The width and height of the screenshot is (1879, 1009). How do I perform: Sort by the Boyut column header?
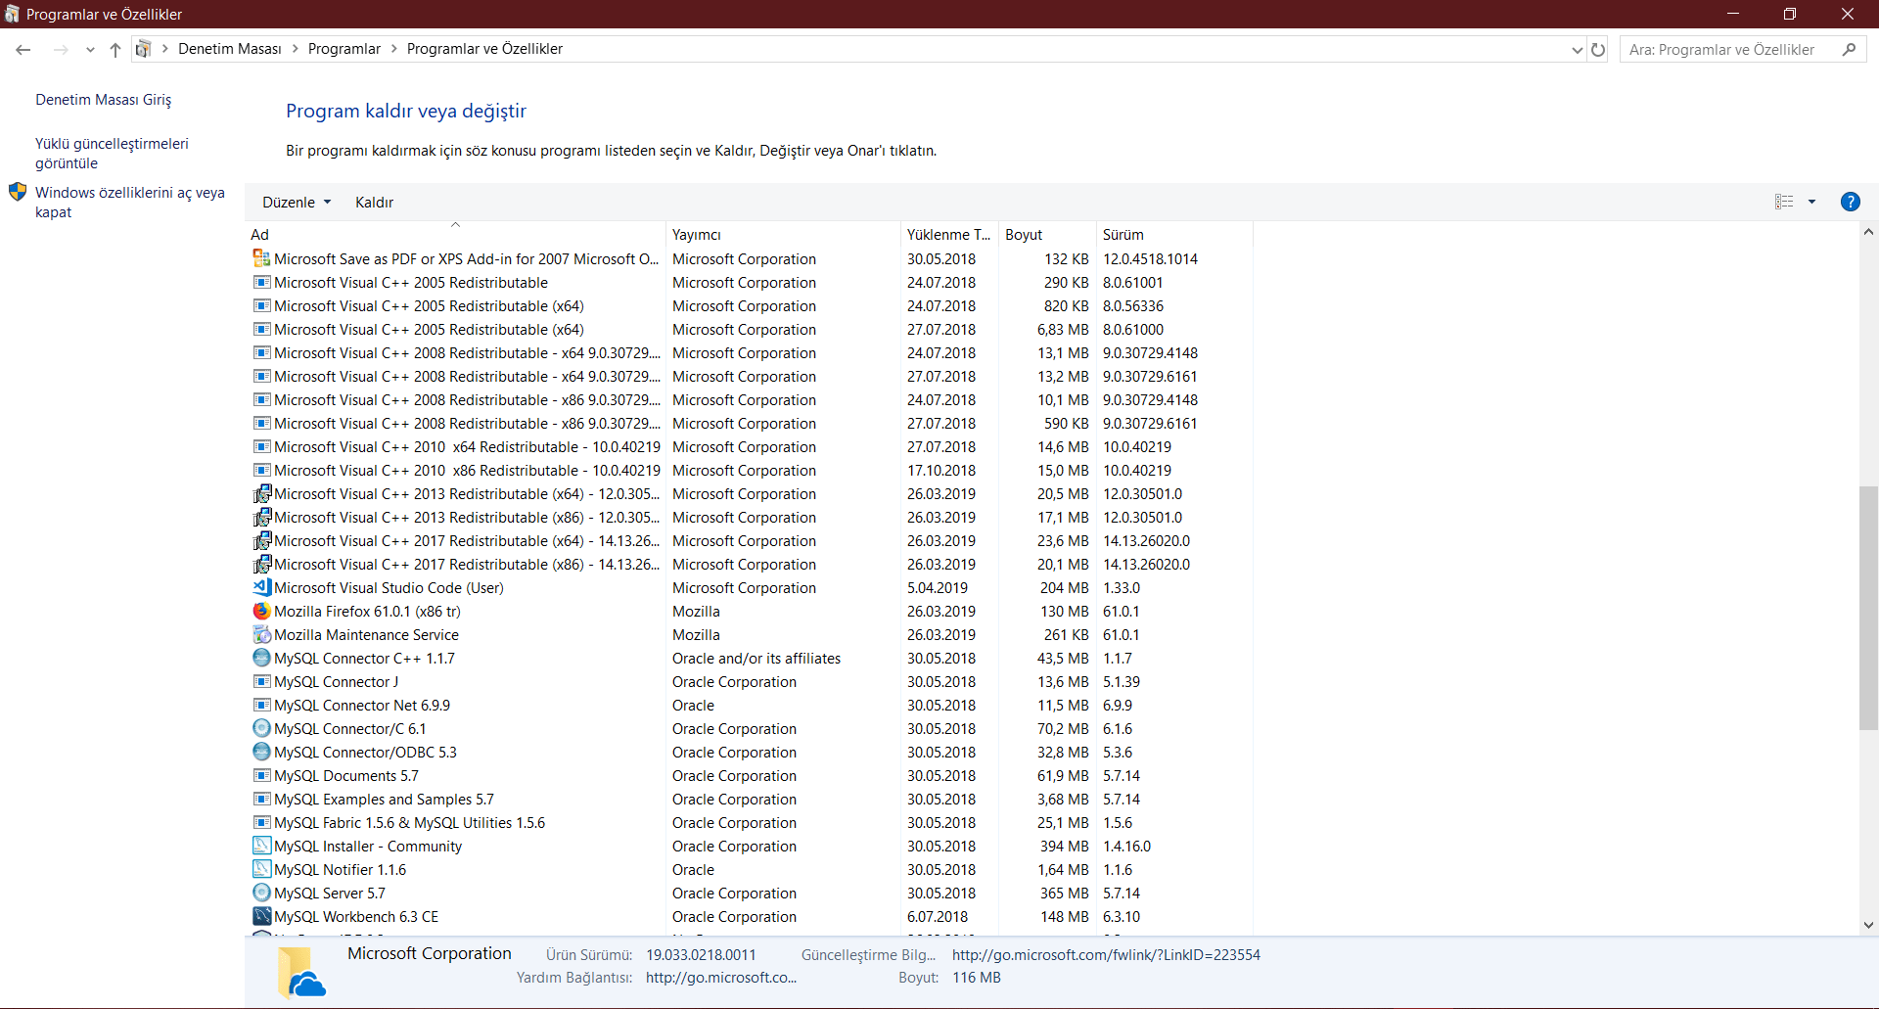pyautogui.click(x=1047, y=235)
